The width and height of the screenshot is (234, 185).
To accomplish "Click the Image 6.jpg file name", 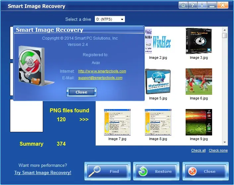I will click(x=199, y=98).
